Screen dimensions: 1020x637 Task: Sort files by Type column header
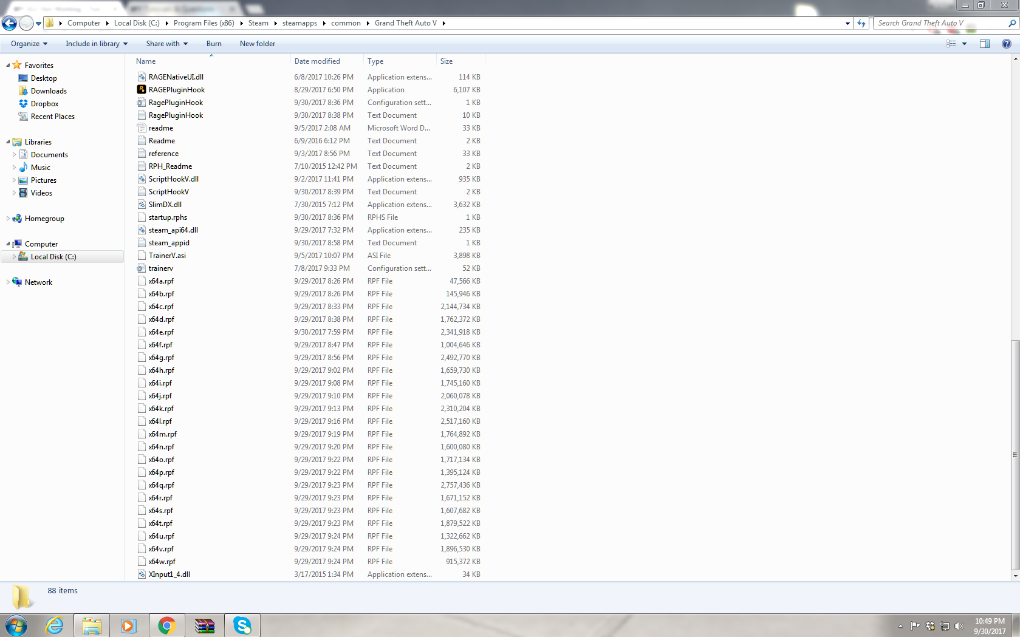coord(400,61)
